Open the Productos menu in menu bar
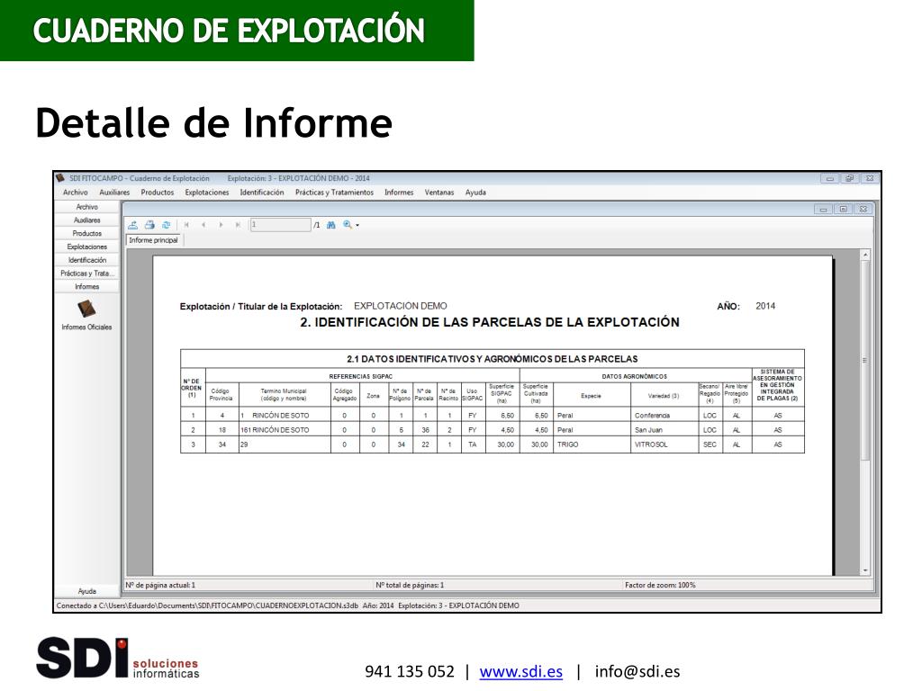The width and height of the screenshot is (922, 691). tap(158, 193)
